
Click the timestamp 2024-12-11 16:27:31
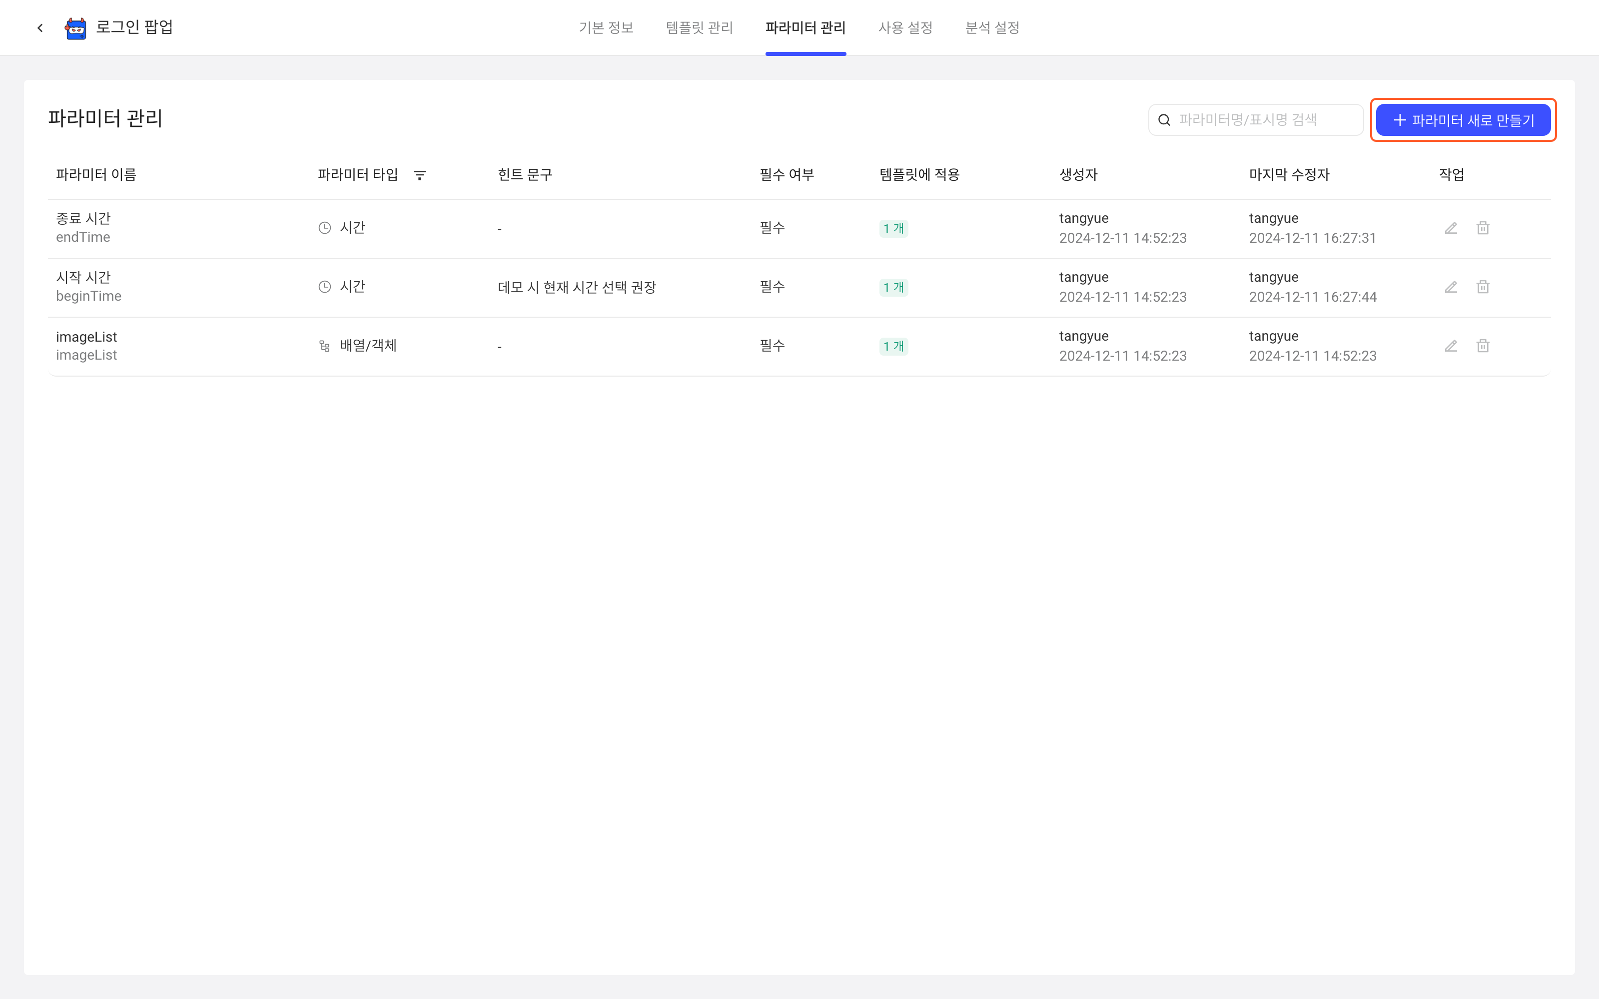[x=1312, y=238]
